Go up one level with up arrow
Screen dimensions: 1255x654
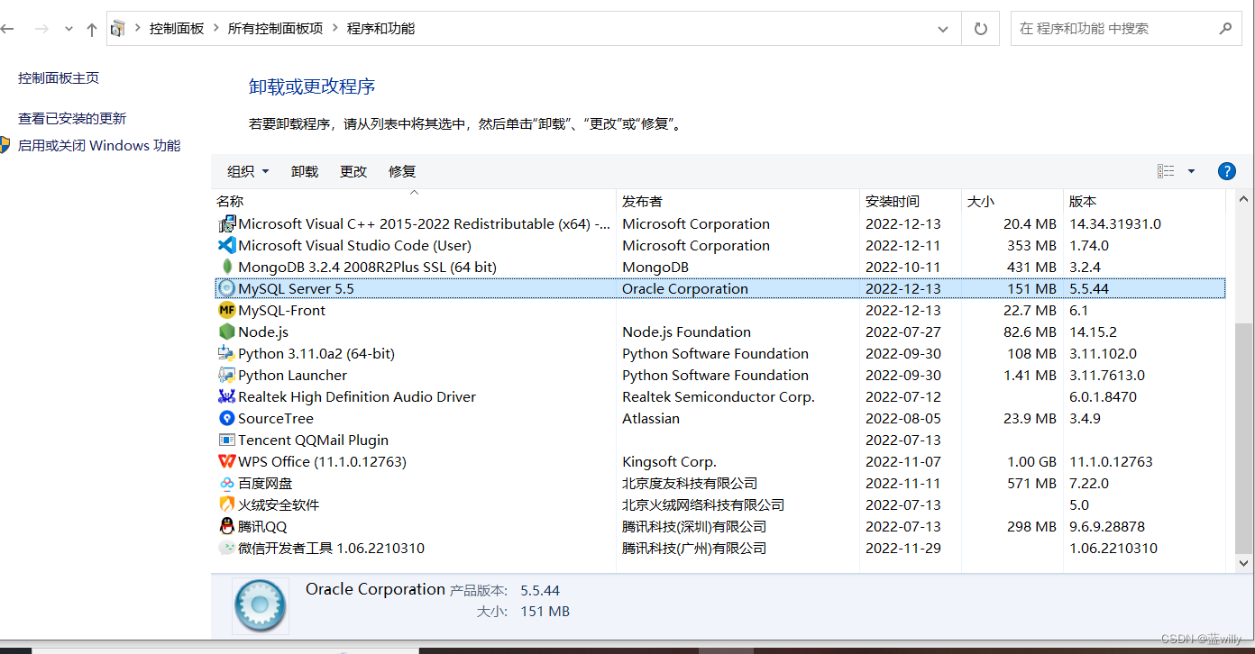91,29
